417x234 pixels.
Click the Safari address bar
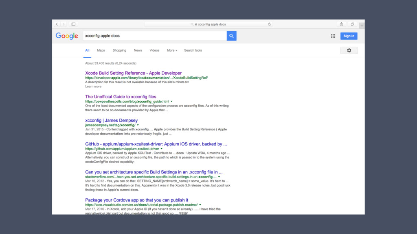click(208, 24)
